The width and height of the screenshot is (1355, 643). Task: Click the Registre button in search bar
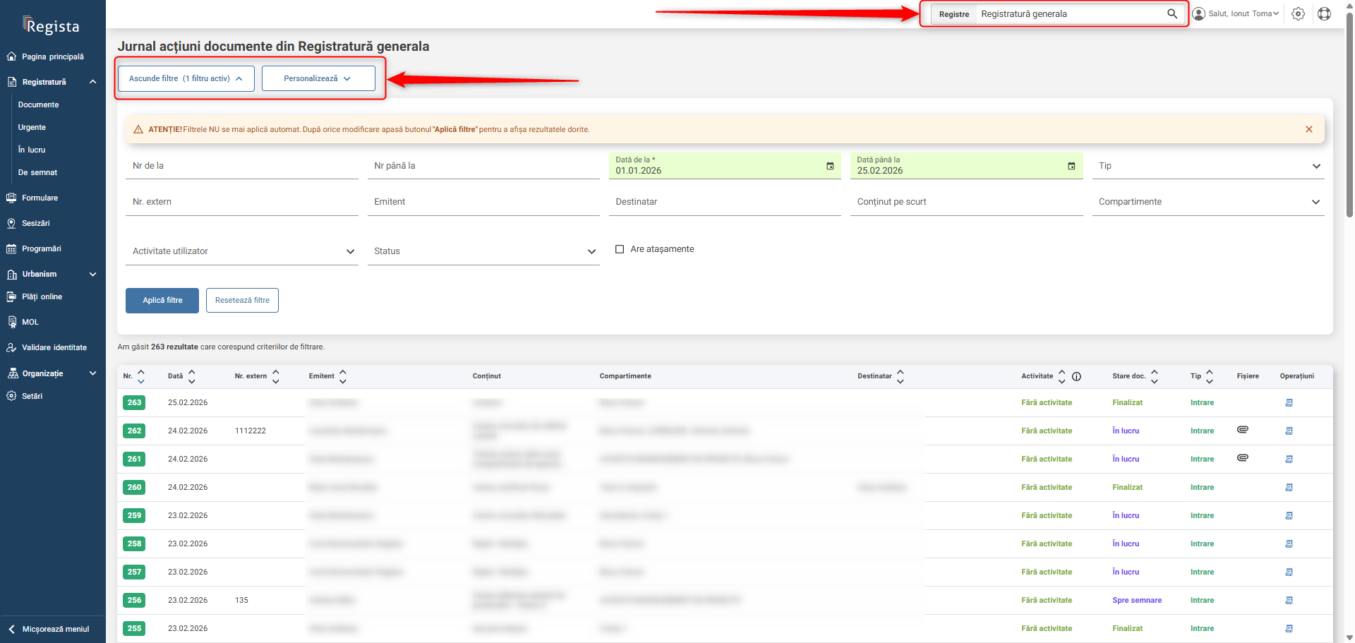954,14
